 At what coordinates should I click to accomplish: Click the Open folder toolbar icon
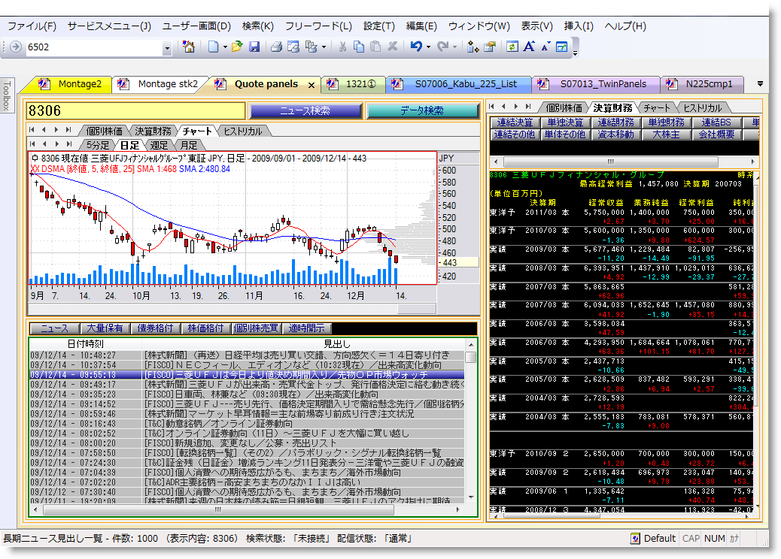pyautogui.click(x=237, y=47)
